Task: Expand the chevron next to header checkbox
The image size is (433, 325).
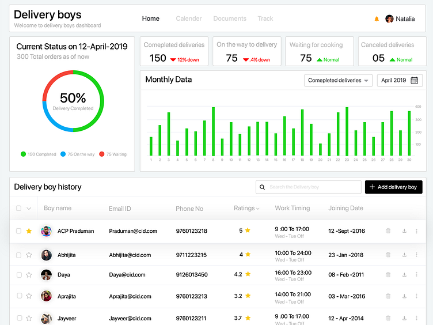Action: pyautogui.click(x=29, y=209)
